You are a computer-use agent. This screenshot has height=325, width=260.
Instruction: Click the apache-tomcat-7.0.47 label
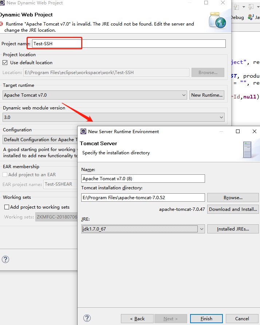[x=182, y=209]
